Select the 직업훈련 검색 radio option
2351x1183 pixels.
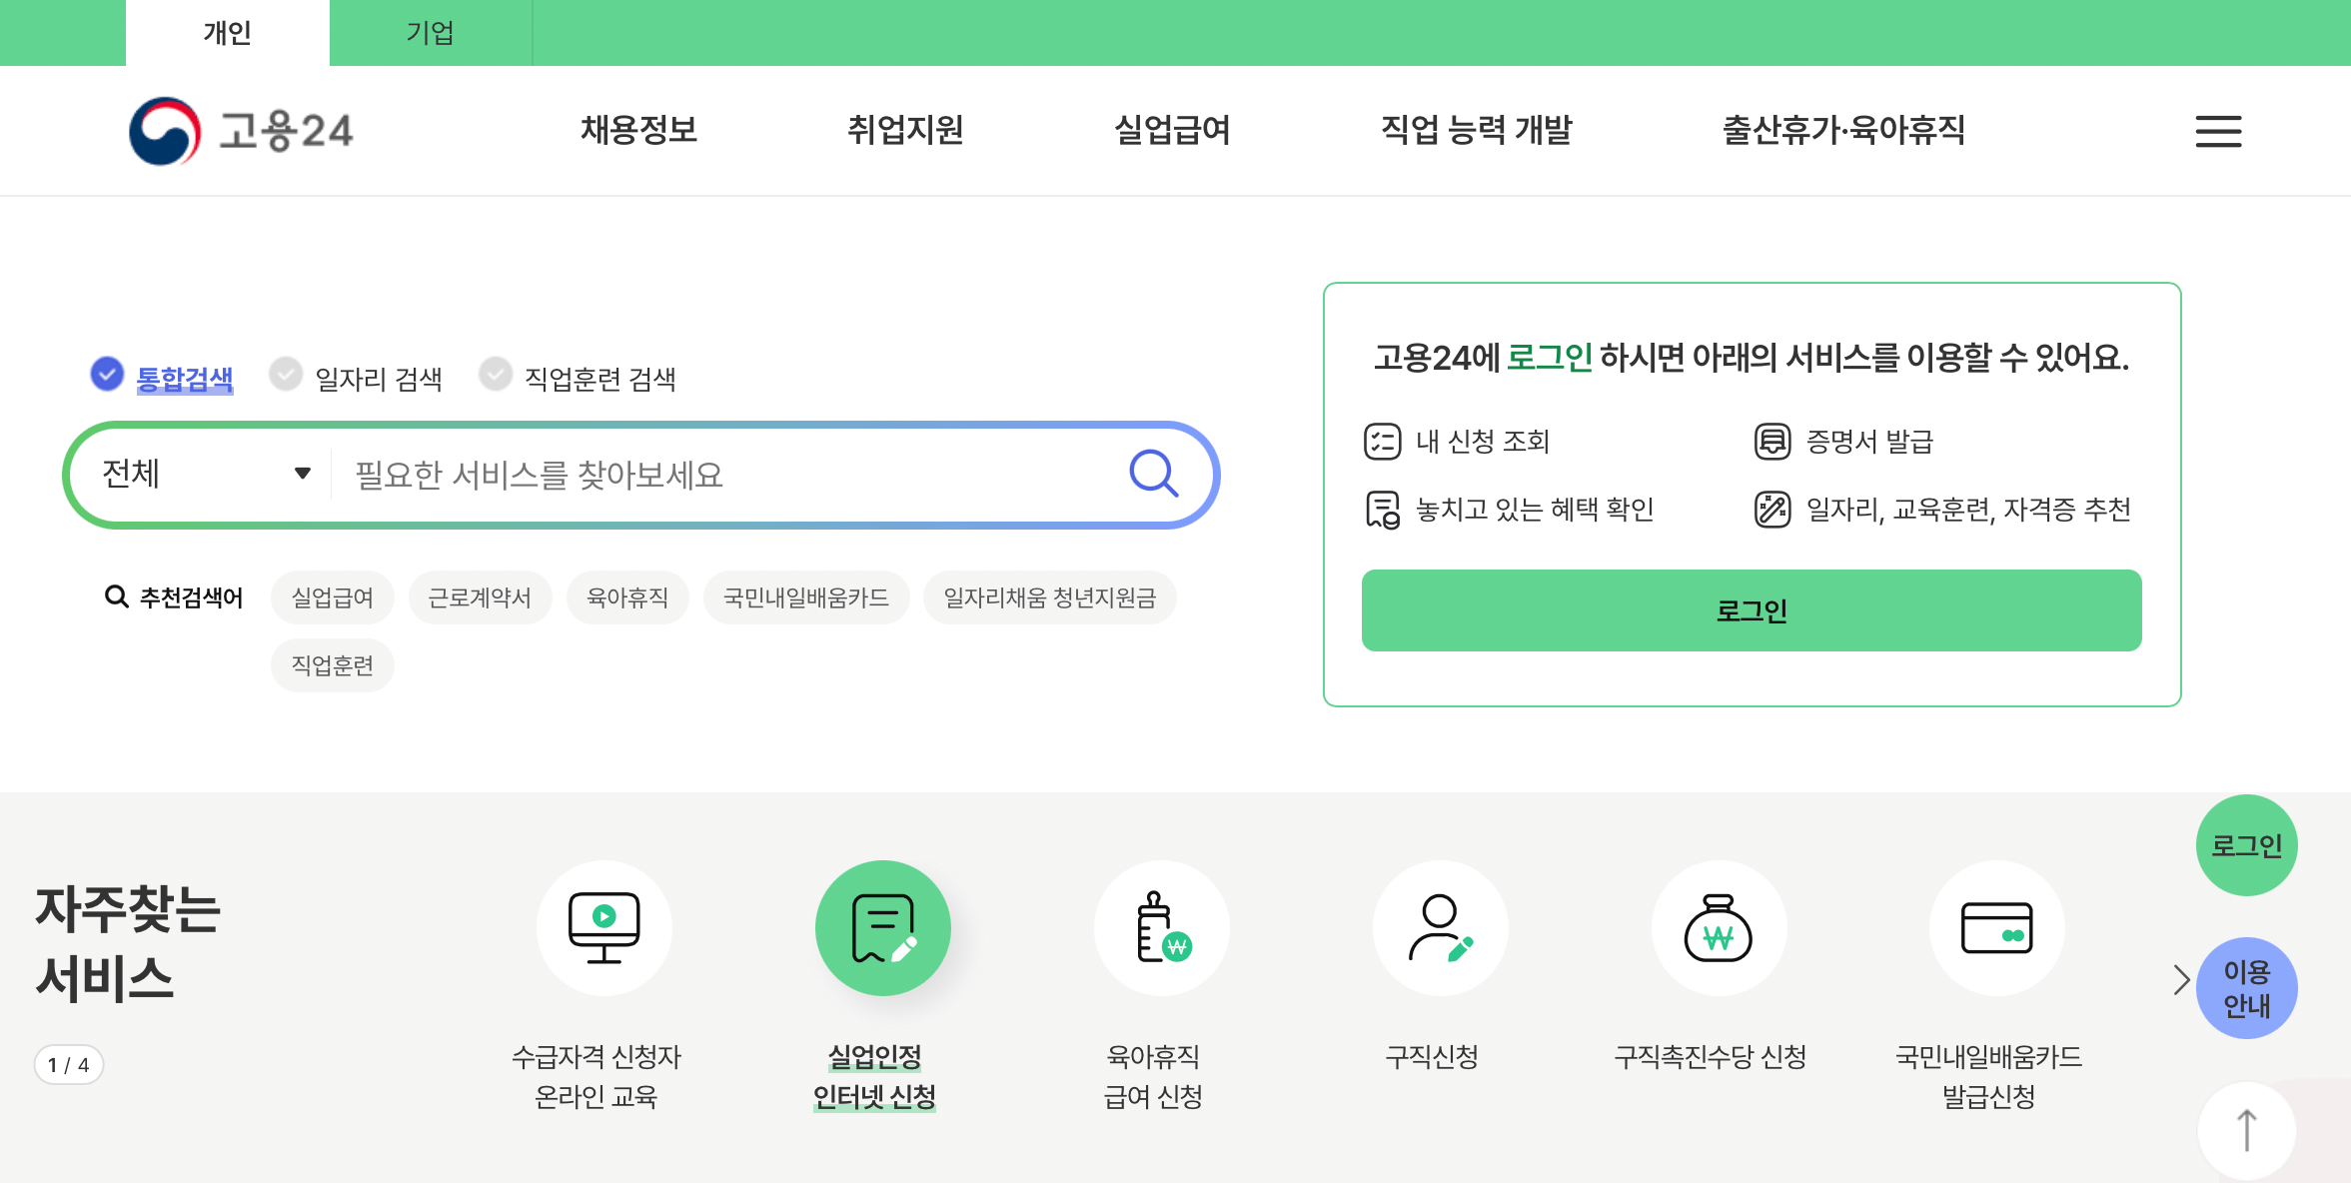coord(495,375)
